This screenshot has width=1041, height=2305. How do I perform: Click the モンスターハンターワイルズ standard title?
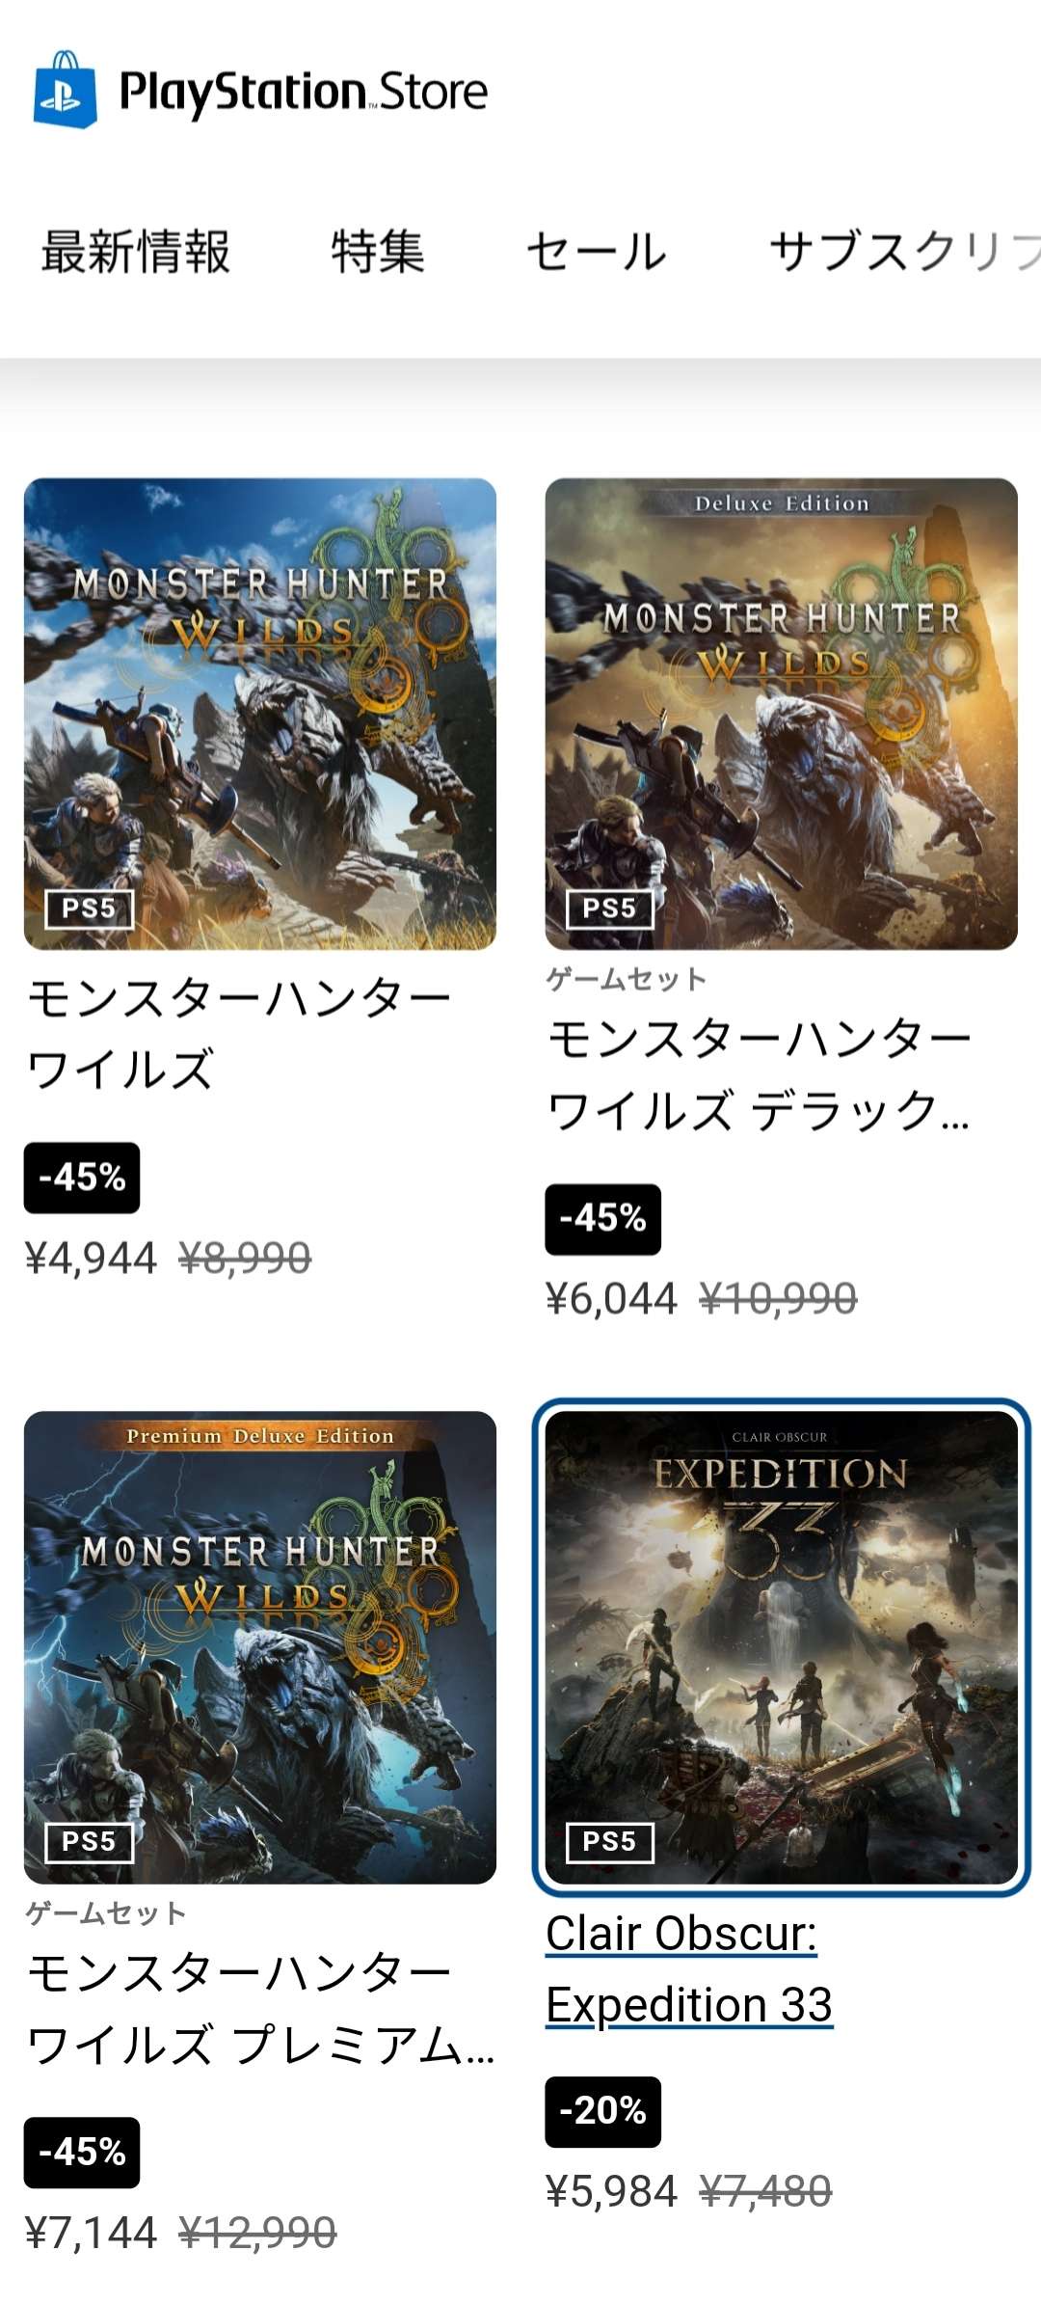[239, 1034]
